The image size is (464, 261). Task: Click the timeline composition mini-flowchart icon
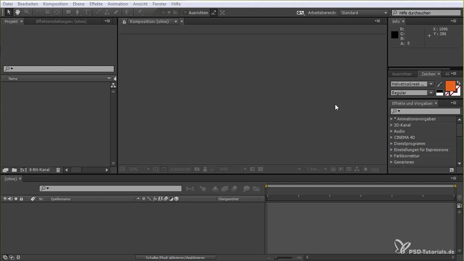[190, 188]
